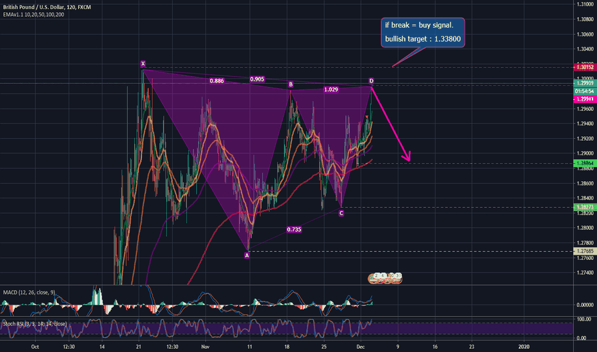Viewport: 597px width, 352px height.
Task: Click the 1.029 ratio label near D
Action: [x=331, y=90]
